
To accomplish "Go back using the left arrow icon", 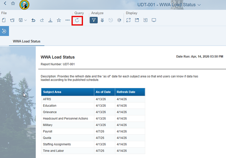I will 5,3.
